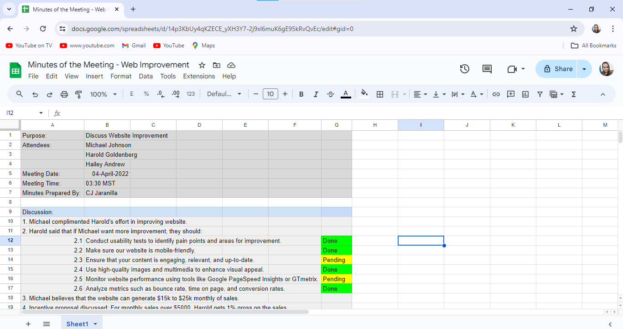Image resolution: width=623 pixels, height=329 pixels.
Task: Open the text rotation dropdown
Action: [x=477, y=94]
